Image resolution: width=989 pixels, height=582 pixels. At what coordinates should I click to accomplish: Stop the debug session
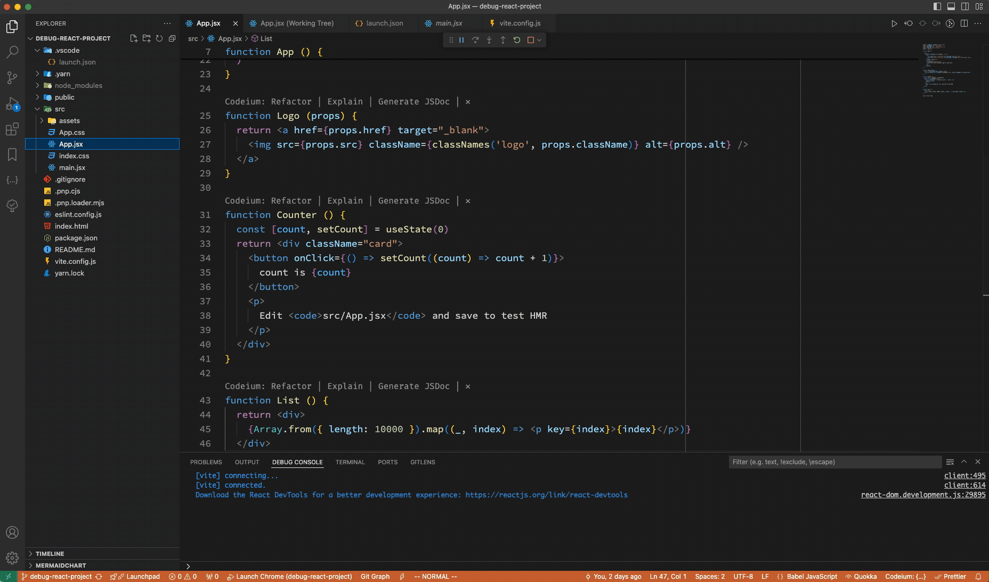530,40
